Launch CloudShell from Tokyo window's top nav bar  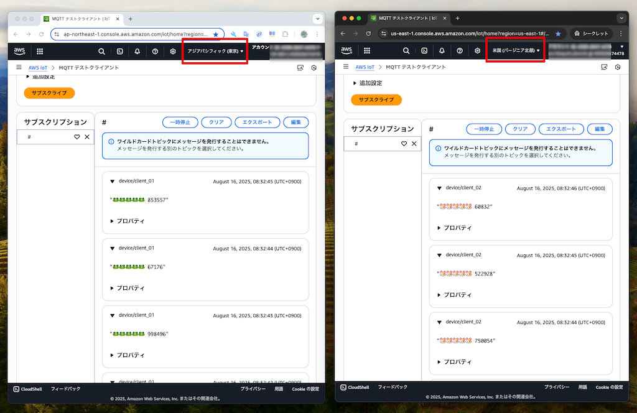(120, 51)
